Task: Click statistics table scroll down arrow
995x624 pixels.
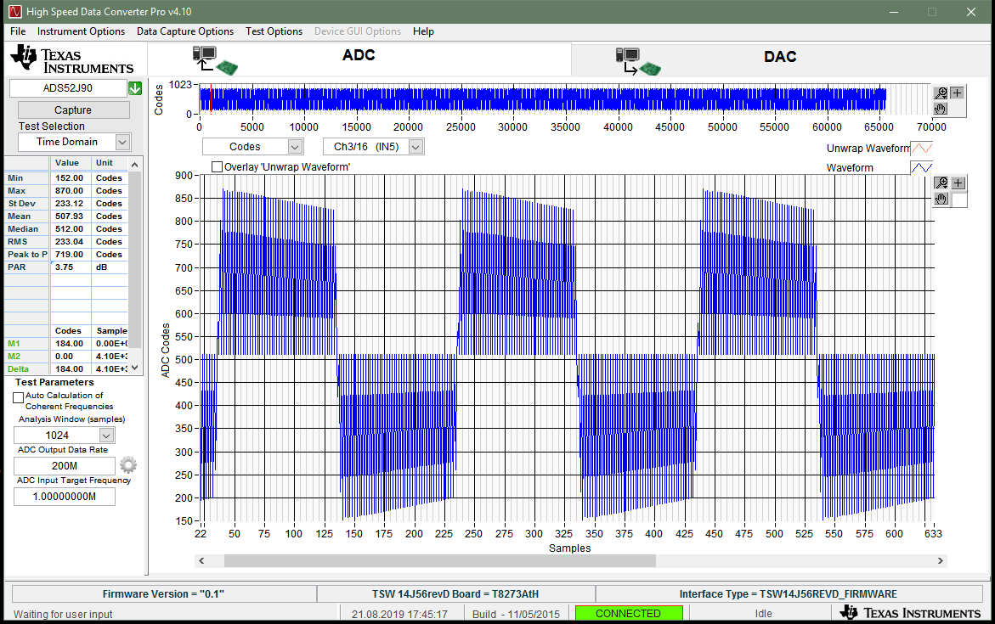Action: (x=134, y=368)
